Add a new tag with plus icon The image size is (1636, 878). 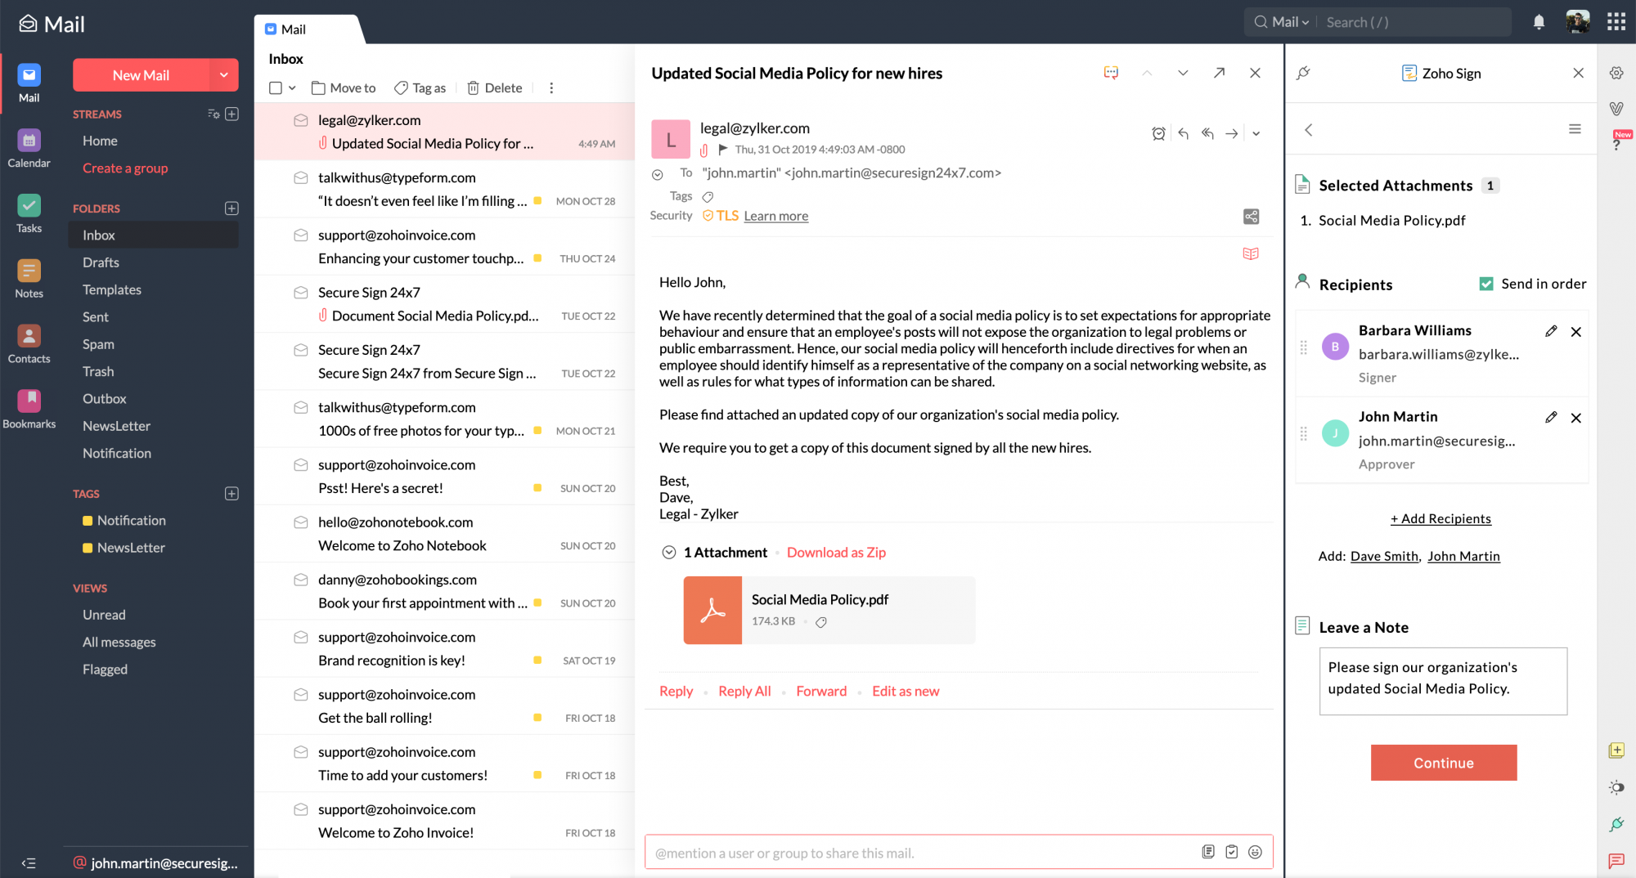tap(231, 494)
